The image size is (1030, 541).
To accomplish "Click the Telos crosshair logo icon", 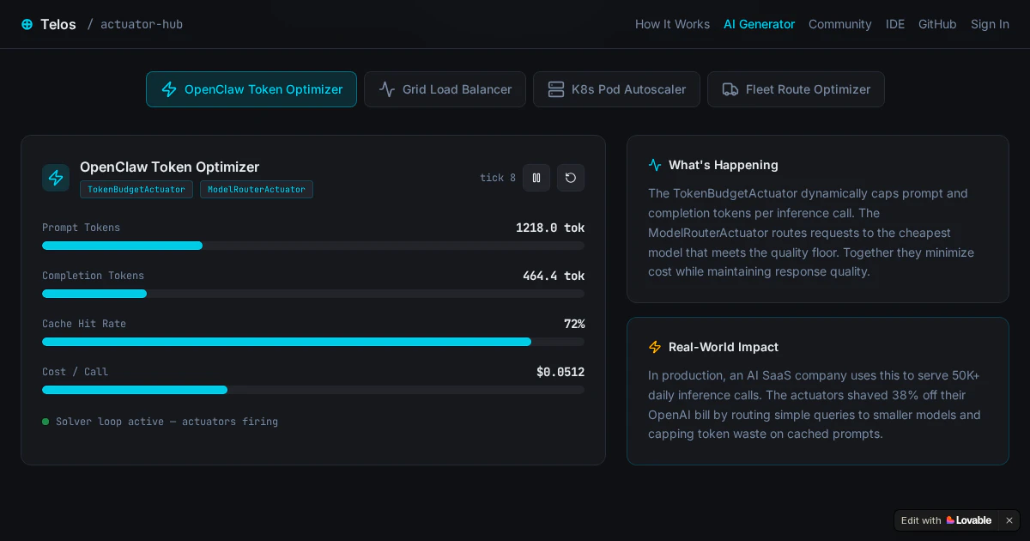I will tap(27, 24).
